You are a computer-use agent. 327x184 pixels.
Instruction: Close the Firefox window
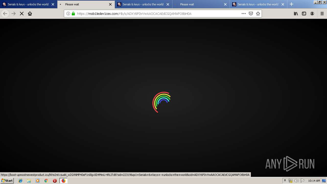click(x=324, y=2)
